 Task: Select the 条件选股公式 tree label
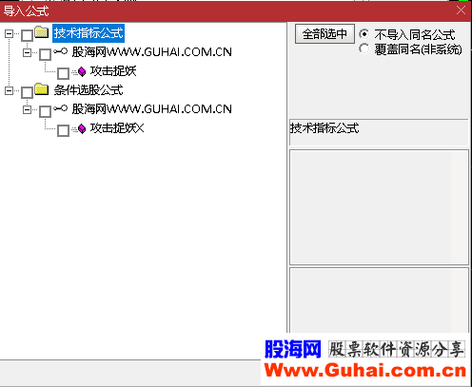[x=88, y=90]
